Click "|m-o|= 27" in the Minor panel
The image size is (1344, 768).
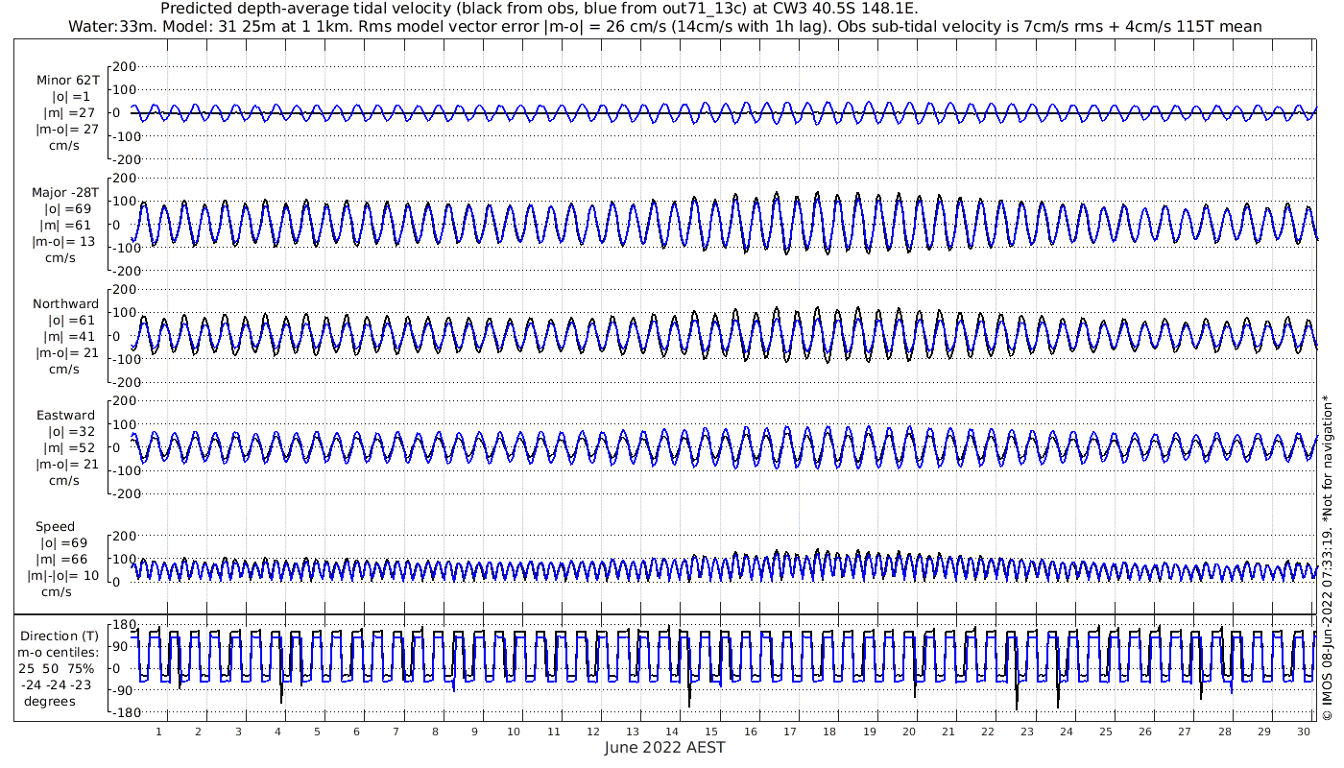pos(66,130)
